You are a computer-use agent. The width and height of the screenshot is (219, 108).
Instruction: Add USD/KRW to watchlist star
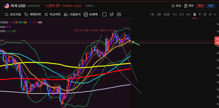pyautogui.click(x=173, y=6)
